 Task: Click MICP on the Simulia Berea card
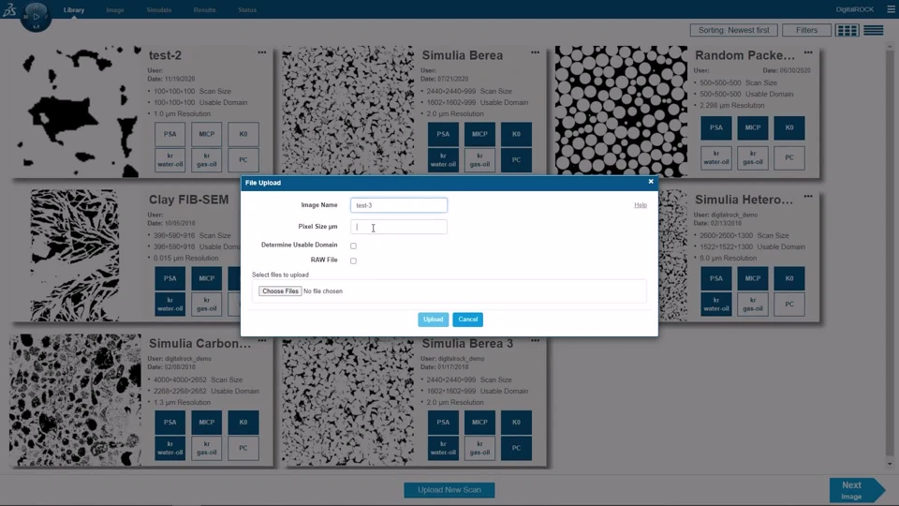click(x=479, y=134)
